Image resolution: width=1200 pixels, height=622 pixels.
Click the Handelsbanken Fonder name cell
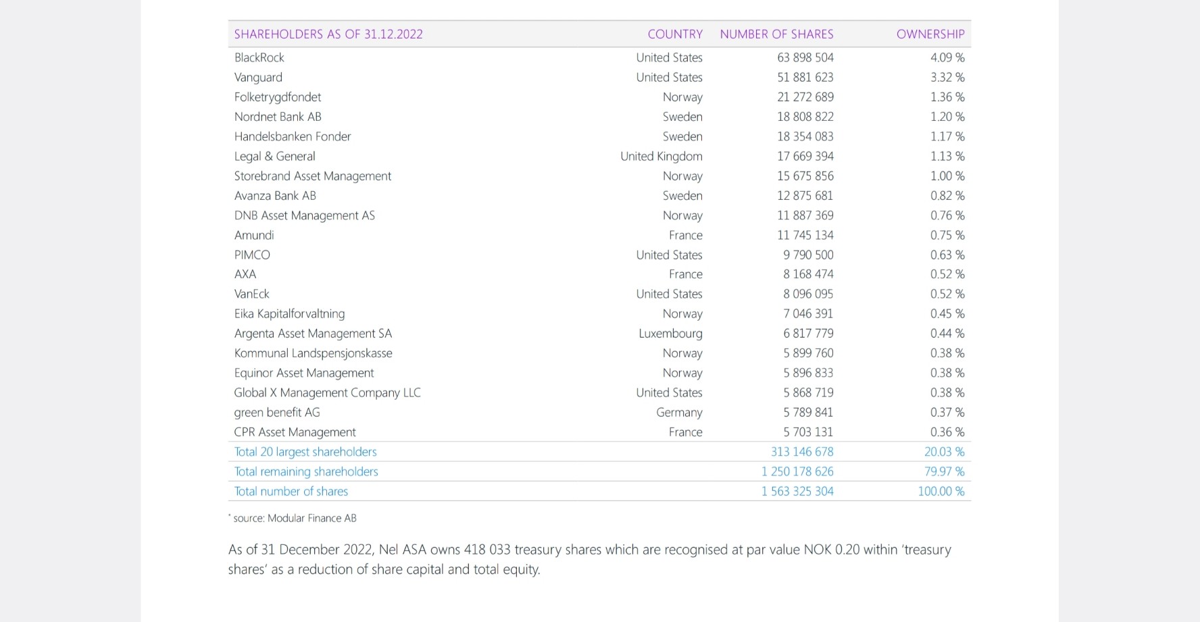[x=293, y=136]
